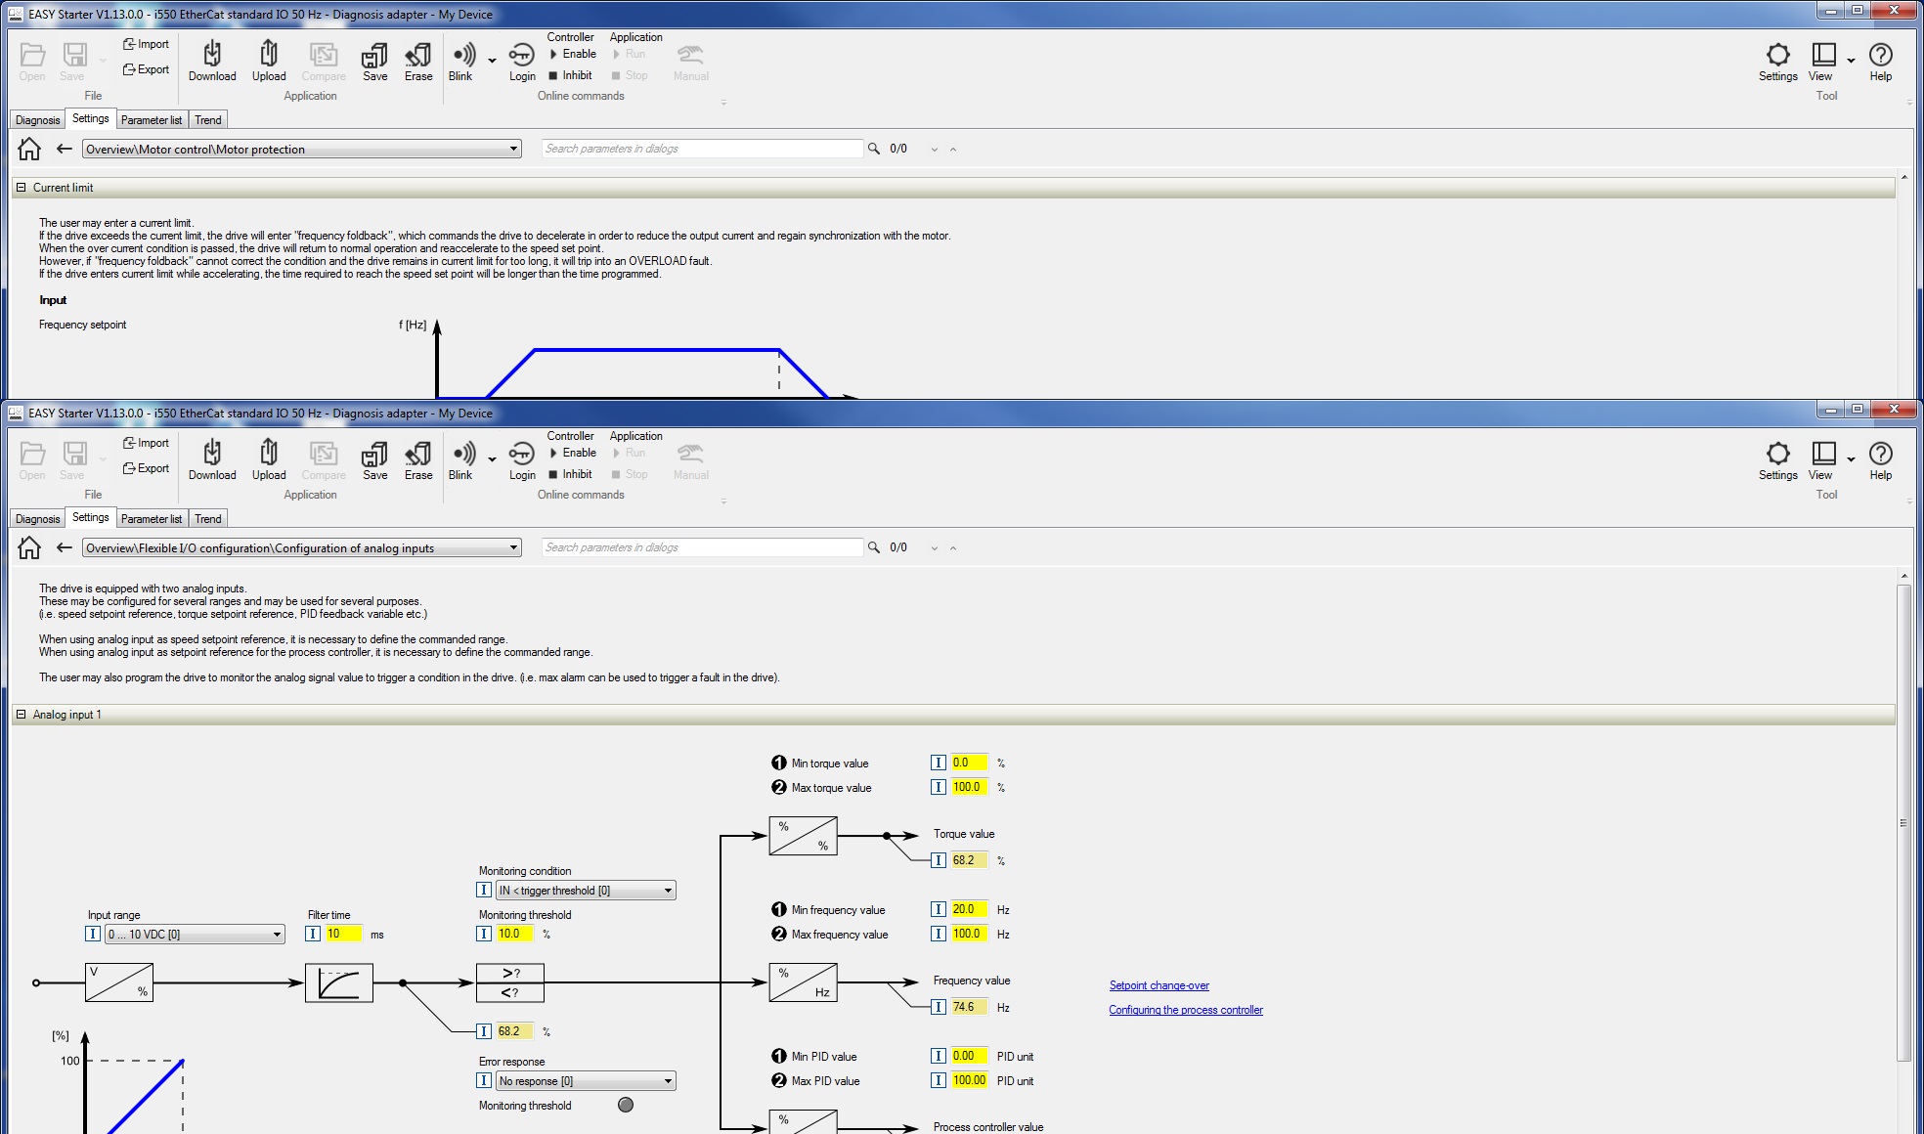The height and width of the screenshot is (1134, 1924).
Task: Click the lower window's vertical scrollbar
Action: point(1903,821)
